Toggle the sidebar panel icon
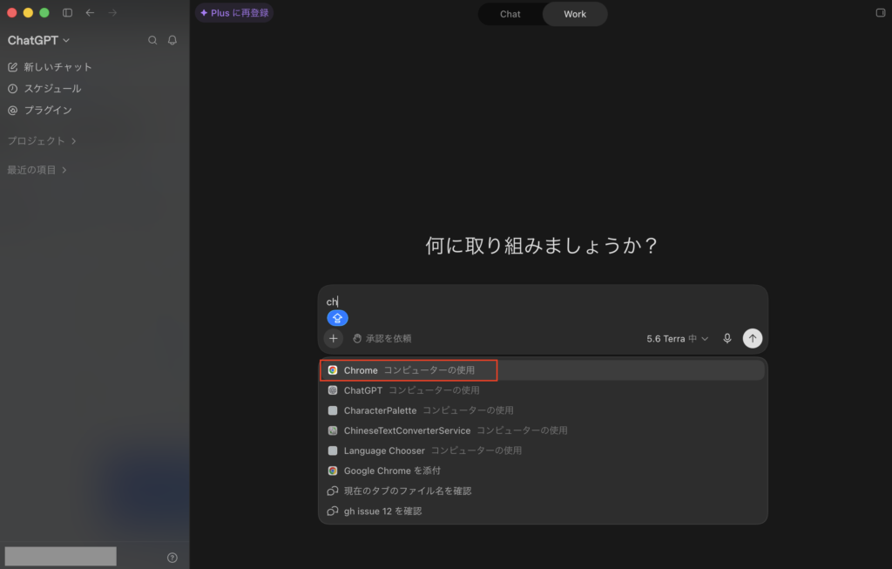This screenshot has height=569, width=892. point(67,12)
